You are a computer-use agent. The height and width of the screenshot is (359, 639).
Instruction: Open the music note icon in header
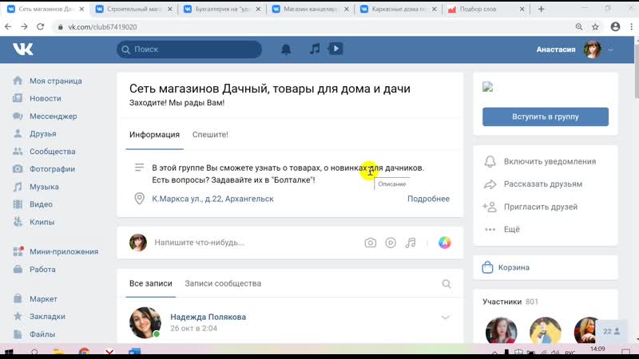click(314, 49)
